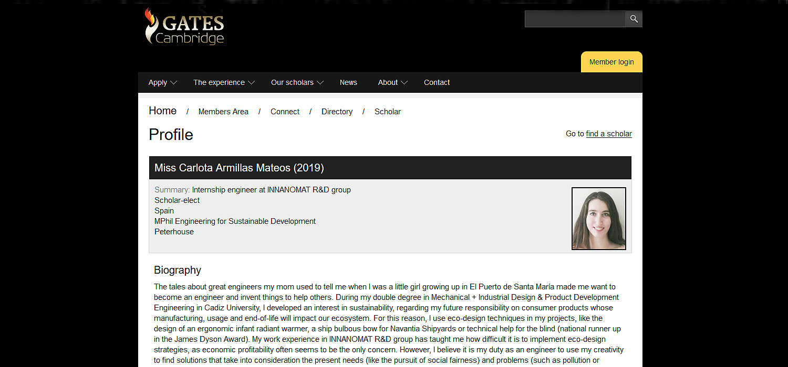Click the Member login button
This screenshot has height=367, width=788.
pyautogui.click(x=611, y=61)
